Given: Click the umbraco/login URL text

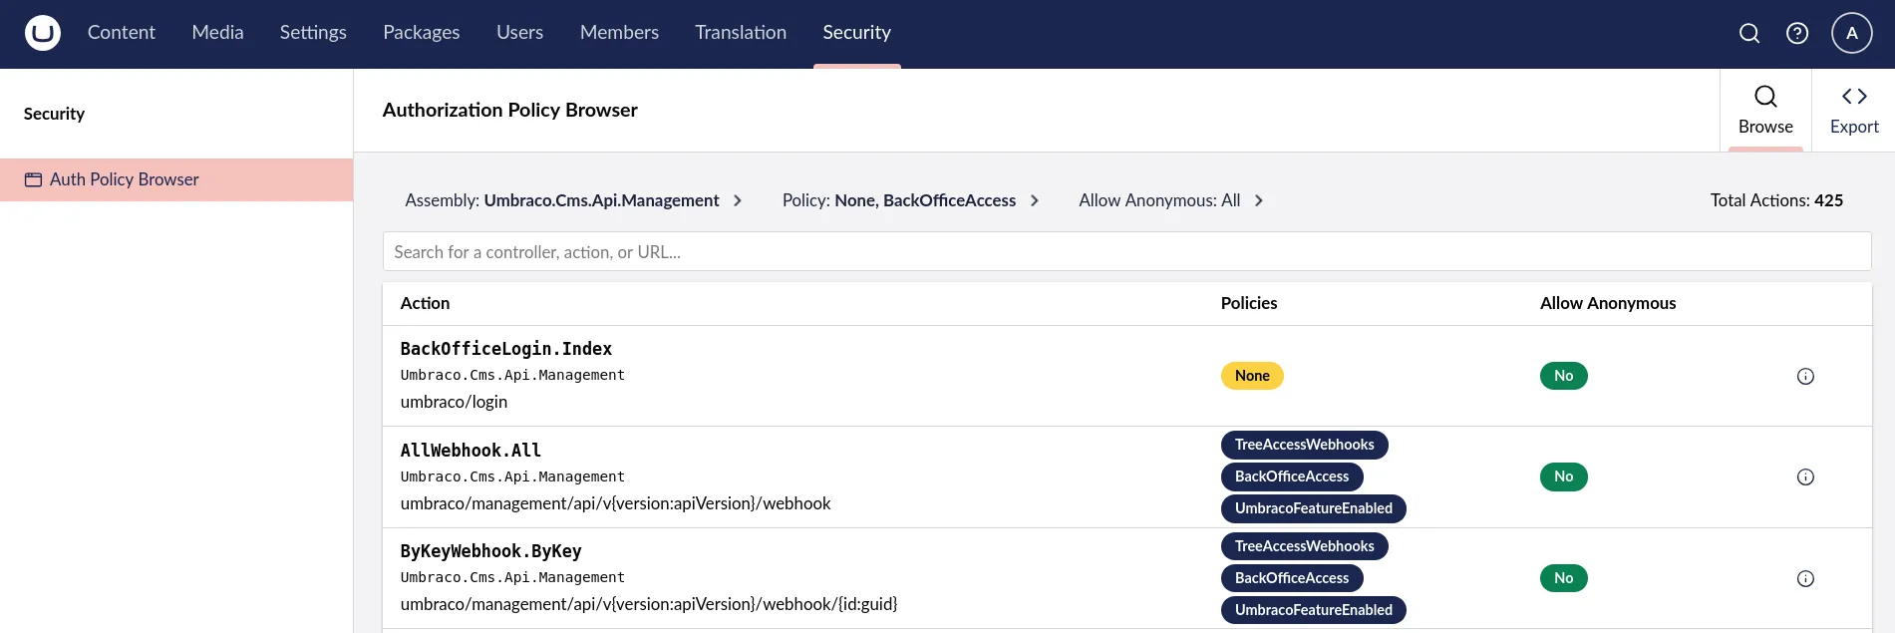Looking at the screenshot, I should click(454, 402).
